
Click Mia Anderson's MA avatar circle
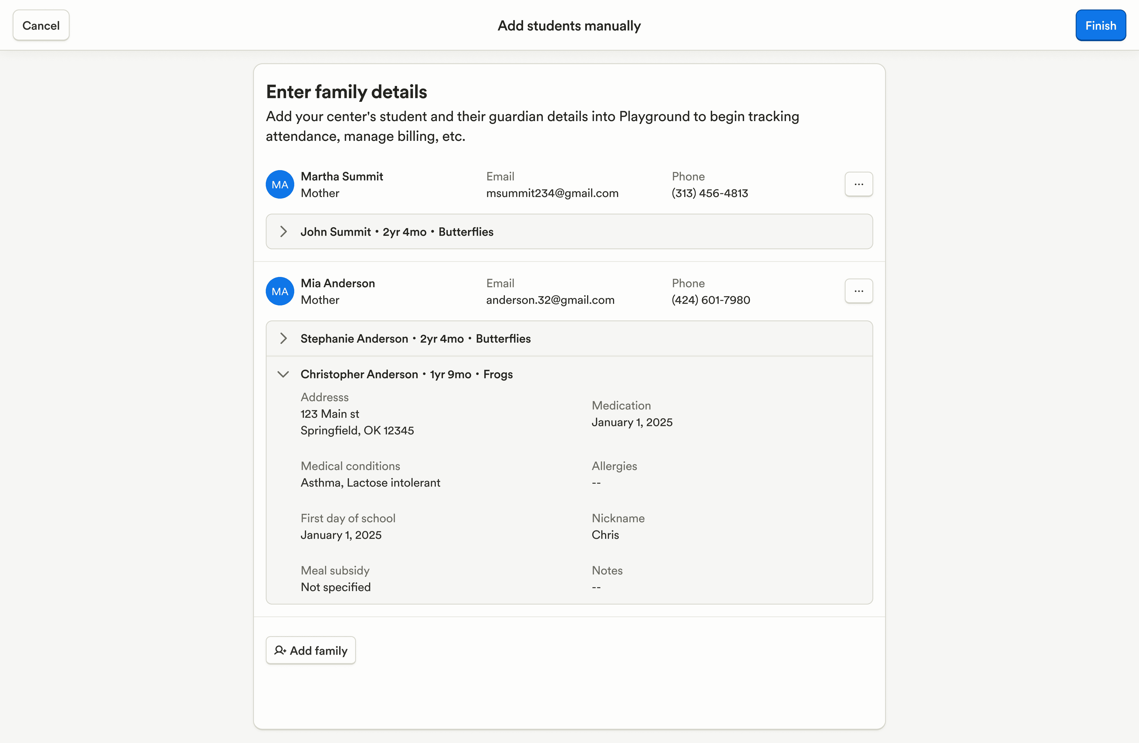[x=280, y=291]
